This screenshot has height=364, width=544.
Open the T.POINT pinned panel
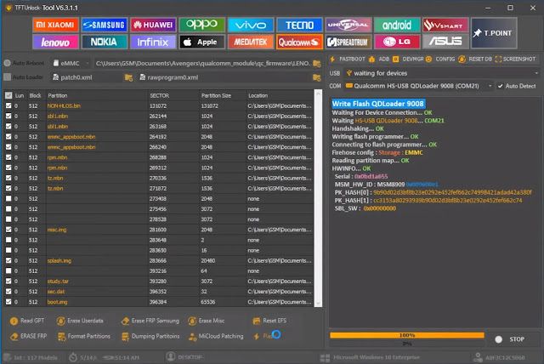(494, 33)
